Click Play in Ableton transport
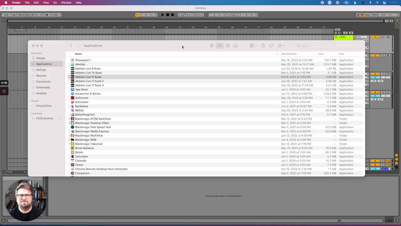The image size is (401, 226). pos(163,15)
